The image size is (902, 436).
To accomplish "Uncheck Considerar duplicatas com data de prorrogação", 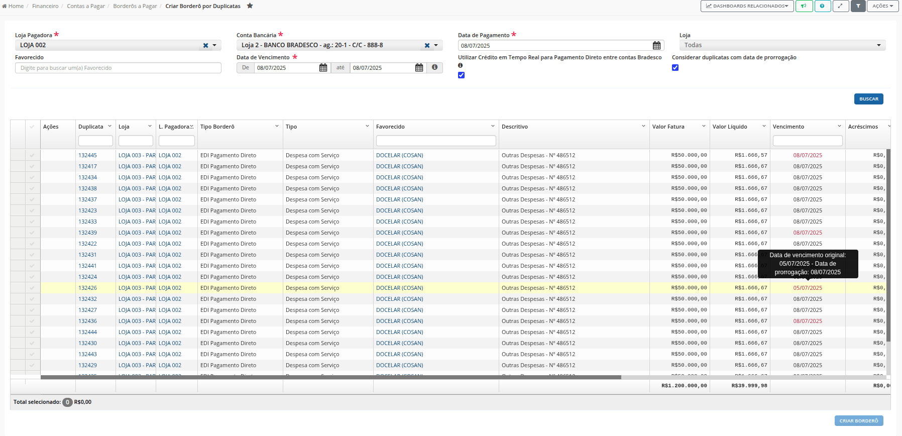I will (x=675, y=67).
